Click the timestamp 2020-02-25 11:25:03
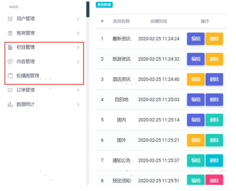Image resolution: width=236 pixels, height=191 pixels. 159,100
